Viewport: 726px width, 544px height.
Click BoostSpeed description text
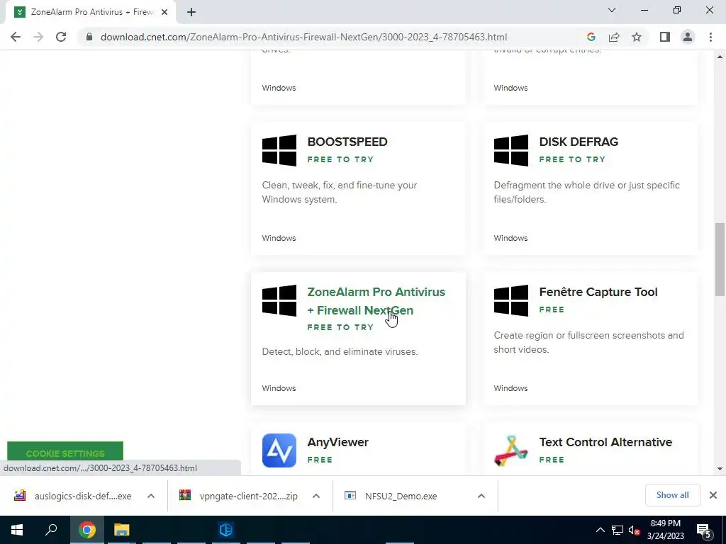coord(340,192)
